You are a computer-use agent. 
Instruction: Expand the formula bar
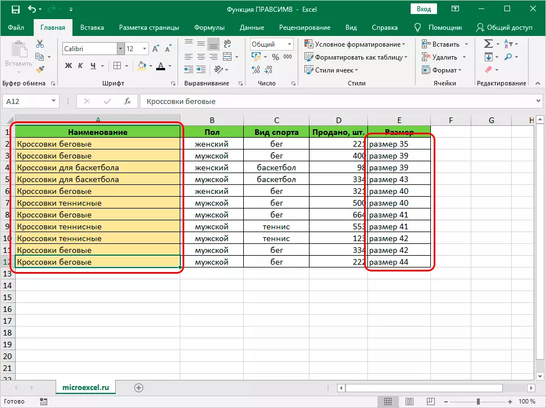point(538,101)
